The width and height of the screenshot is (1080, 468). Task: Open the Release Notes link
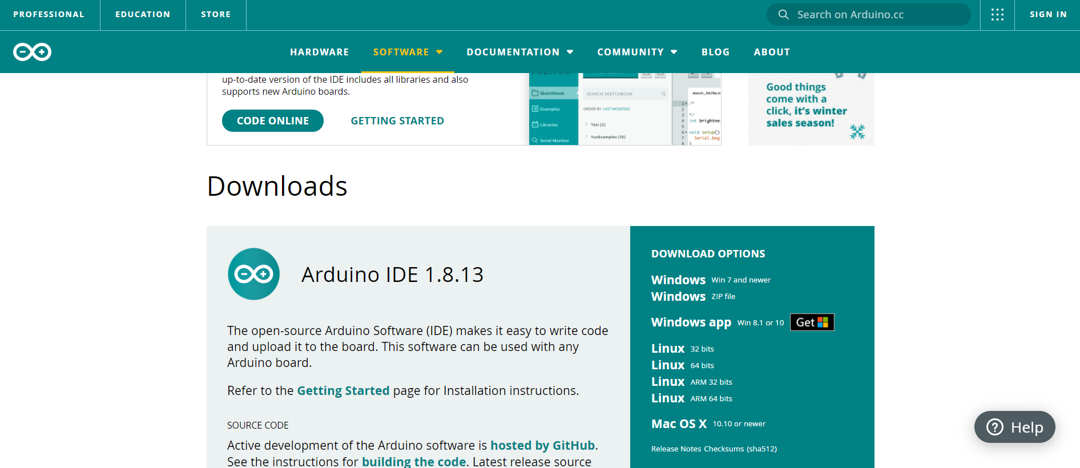(676, 449)
